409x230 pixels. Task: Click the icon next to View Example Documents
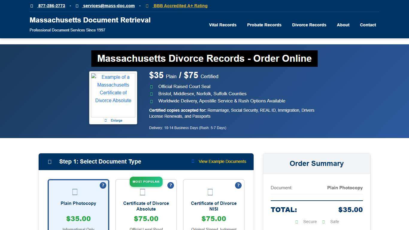click(193, 161)
